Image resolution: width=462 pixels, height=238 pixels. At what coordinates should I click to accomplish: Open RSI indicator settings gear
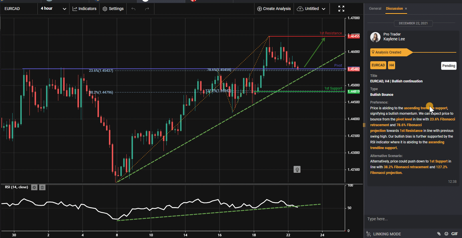coord(34,187)
